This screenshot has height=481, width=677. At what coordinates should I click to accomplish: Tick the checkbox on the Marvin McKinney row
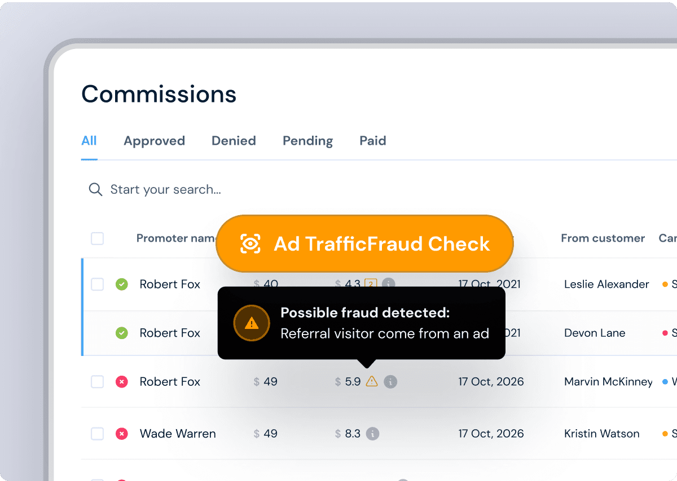[98, 382]
